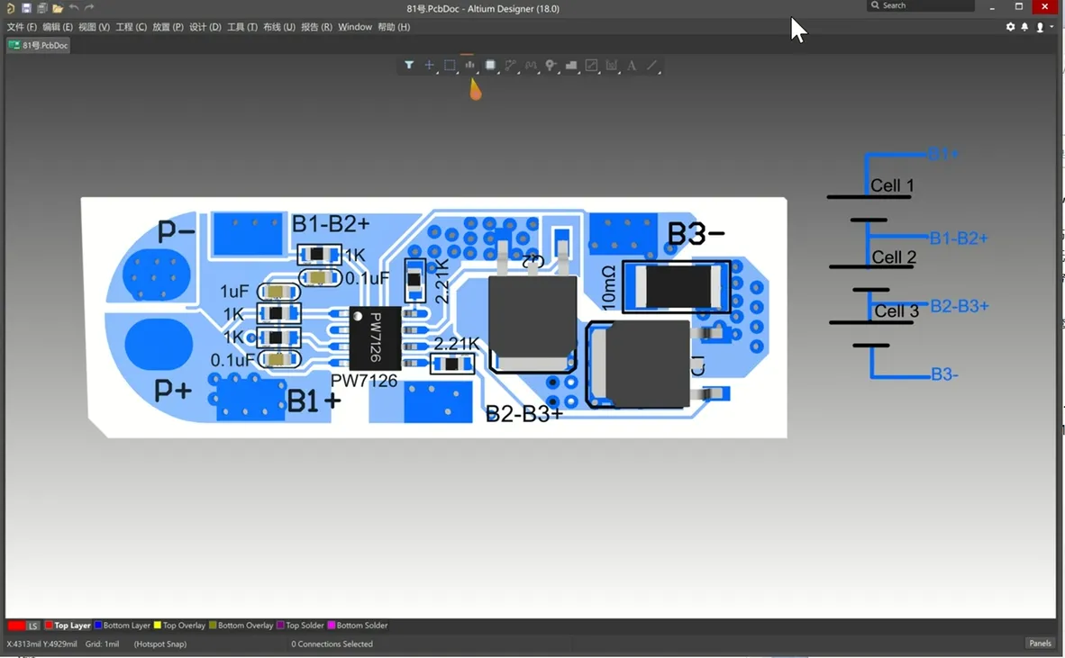
Task: Pick the place region/keepout tool
Action: point(591,65)
